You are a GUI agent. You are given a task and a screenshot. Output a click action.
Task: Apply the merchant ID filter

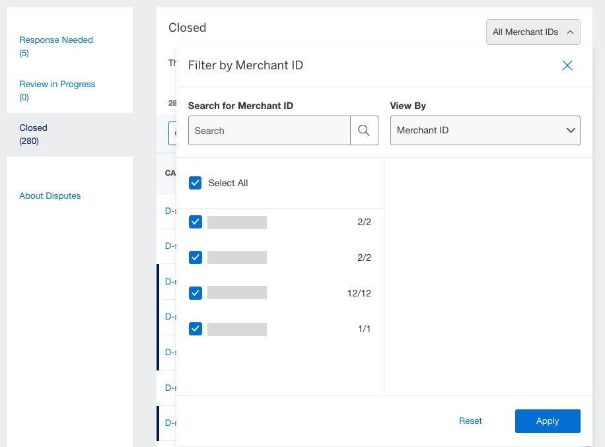point(548,421)
